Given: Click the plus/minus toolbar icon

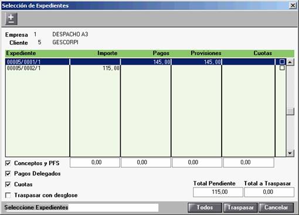Looking at the screenshot, I should (x=11, y=19).
